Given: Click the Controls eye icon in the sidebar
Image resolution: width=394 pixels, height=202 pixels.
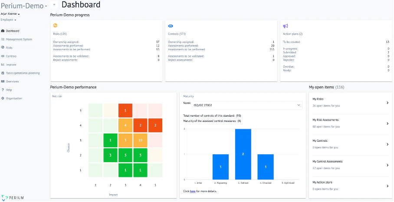Looking at the screenshot, I should (3, 56).
